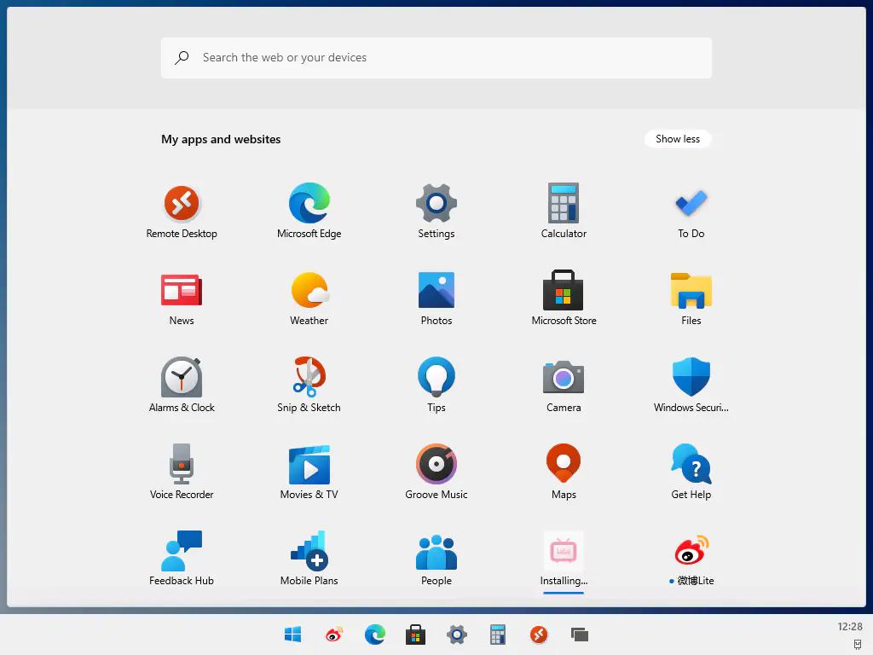Open the Weather app
The image size is (873, 655).
(309, 290)
